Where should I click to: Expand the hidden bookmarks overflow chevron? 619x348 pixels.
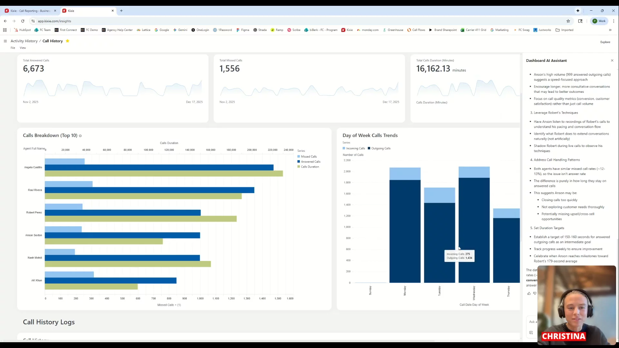tap(610, 30)
